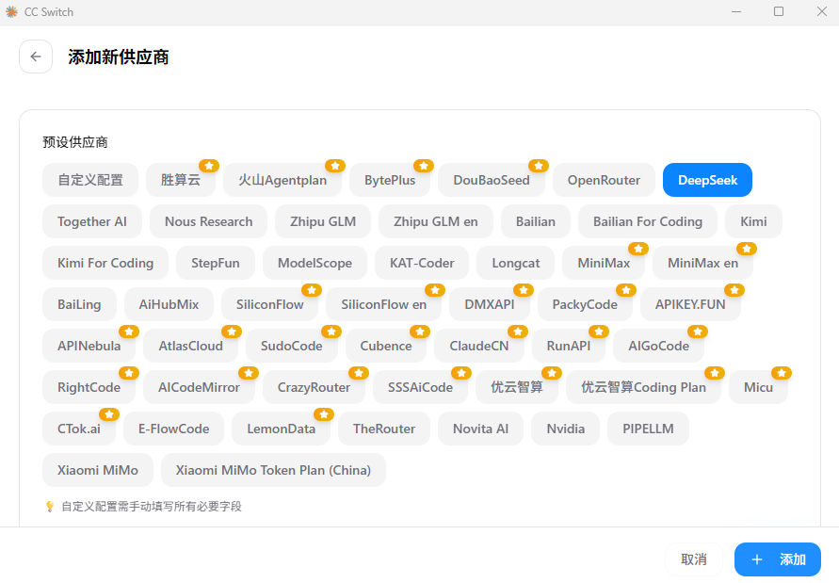Go back using the arrow icon

(x=36, y=57)
